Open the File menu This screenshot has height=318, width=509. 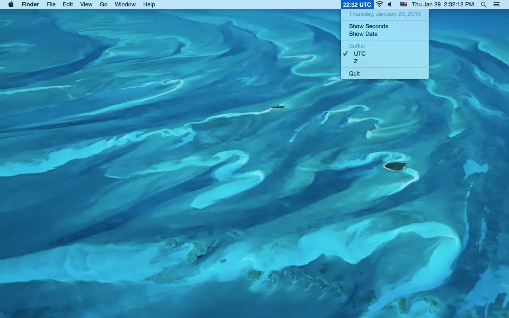click(51, 4)
